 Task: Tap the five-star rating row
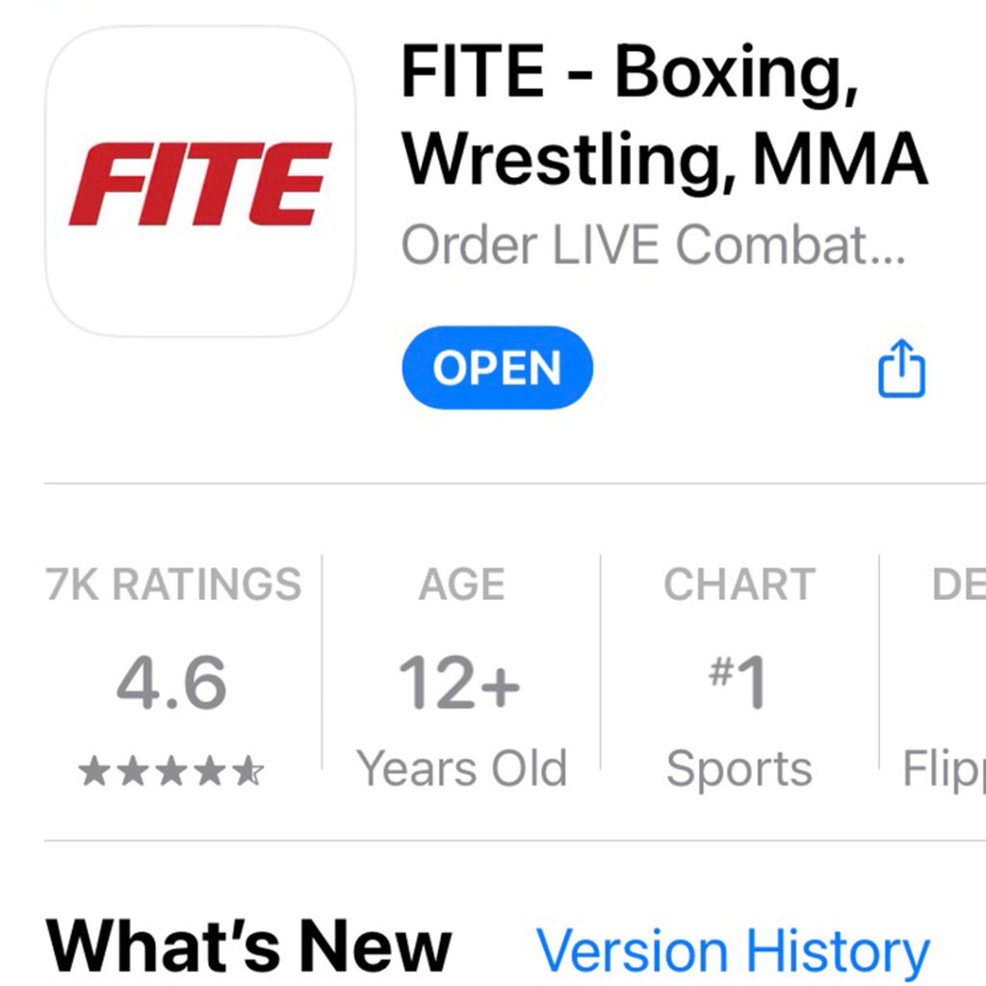pos(171,771)
